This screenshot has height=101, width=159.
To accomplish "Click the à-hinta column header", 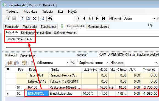I will coord(122,70).
